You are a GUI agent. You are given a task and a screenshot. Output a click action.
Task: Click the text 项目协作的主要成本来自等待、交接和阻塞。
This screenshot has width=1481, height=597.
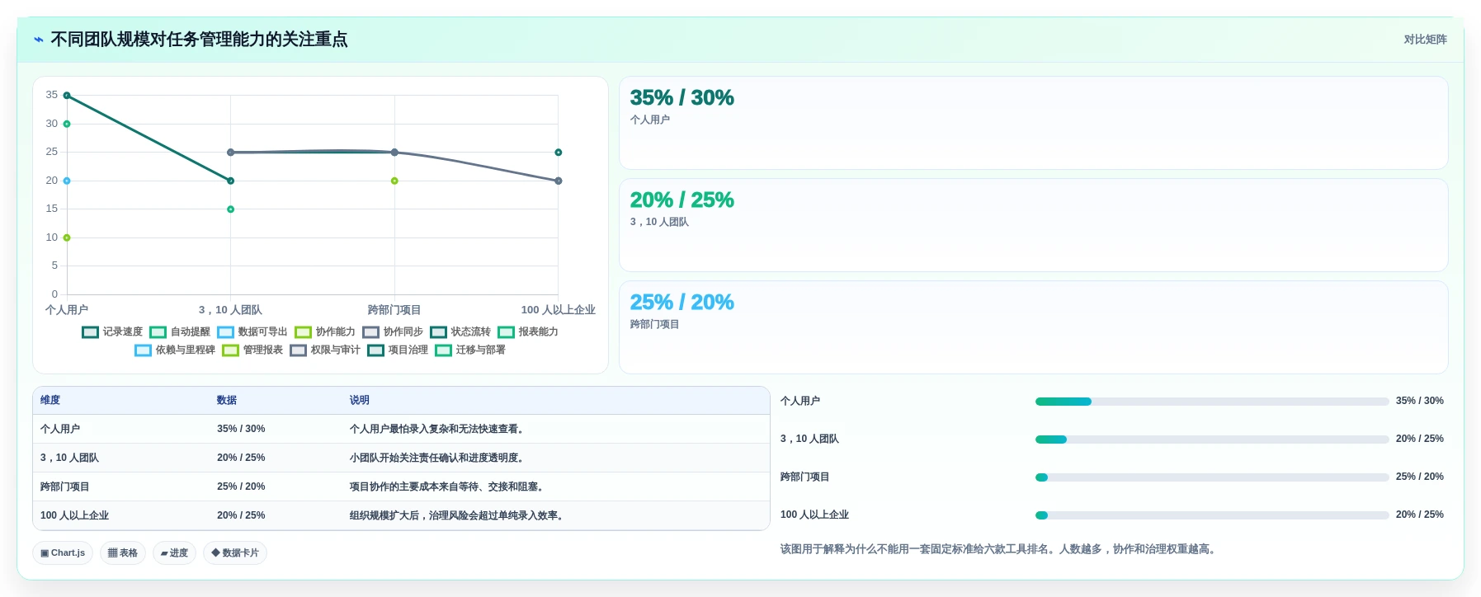[x=448, y=487]
